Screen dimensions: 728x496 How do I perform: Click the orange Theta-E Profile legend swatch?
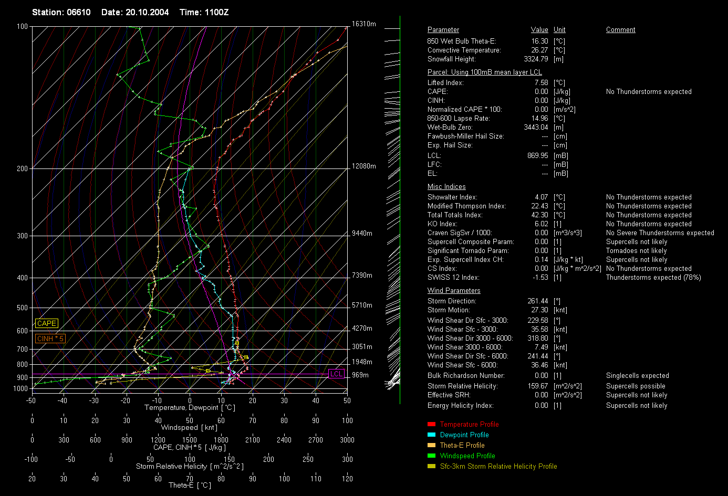click(x=431, y=445)
